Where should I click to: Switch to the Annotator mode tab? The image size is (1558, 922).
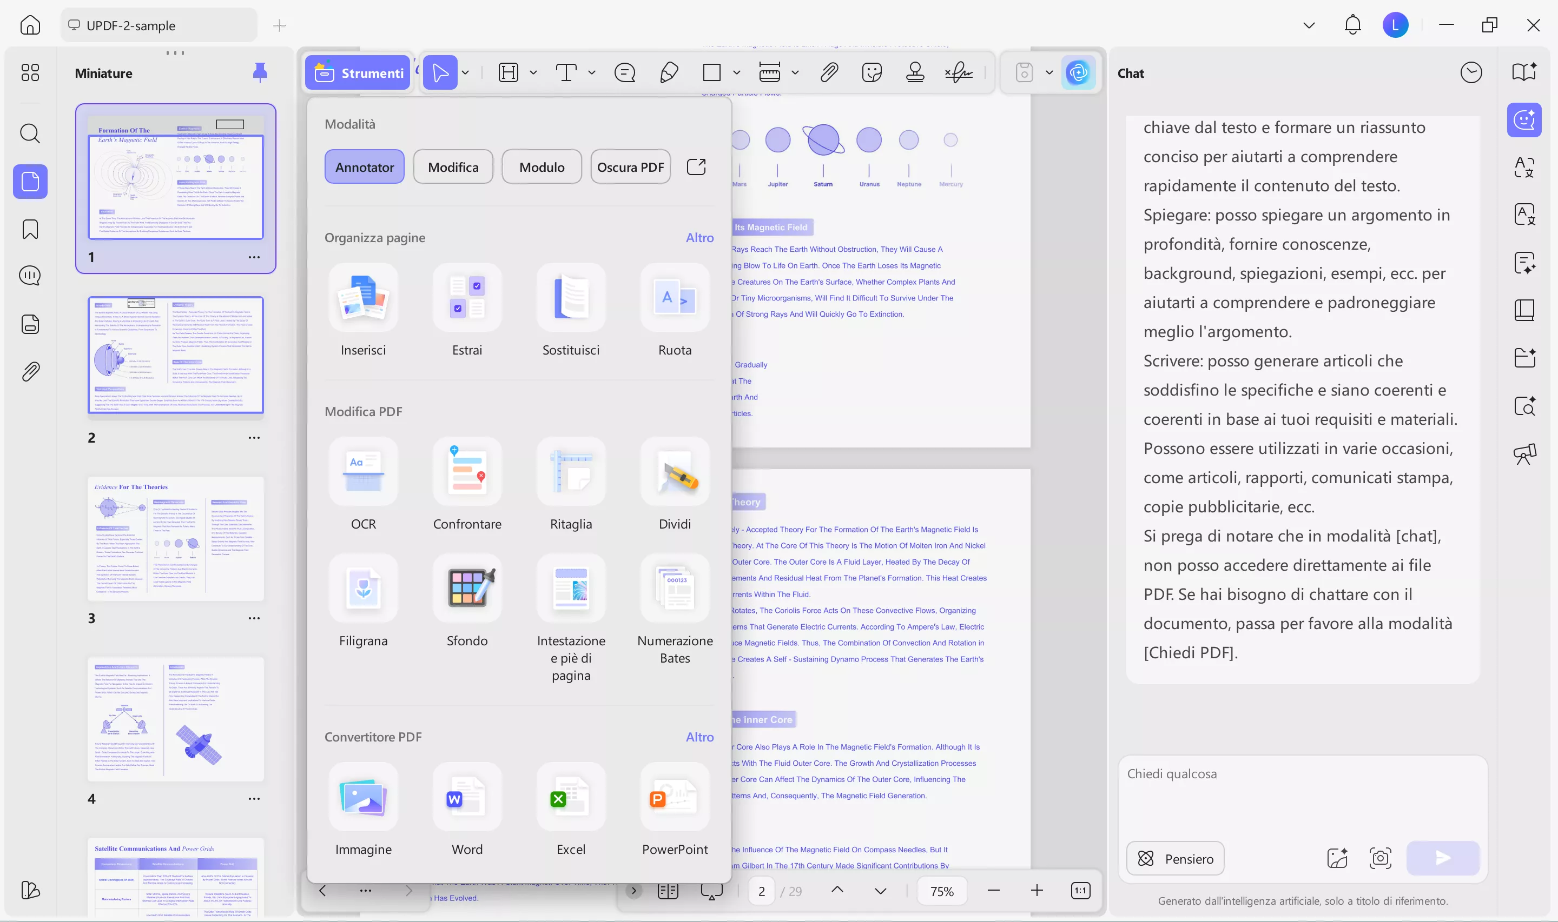pos(364,166)
